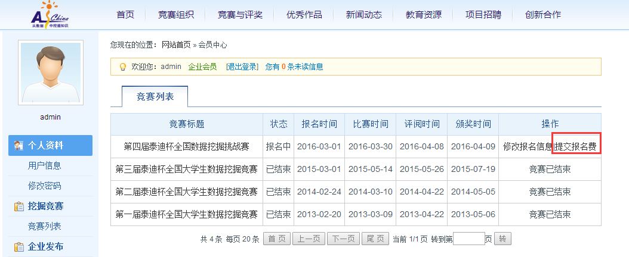
Task: Open the 优秀作品 navigation menu
Action: point(304,15)
